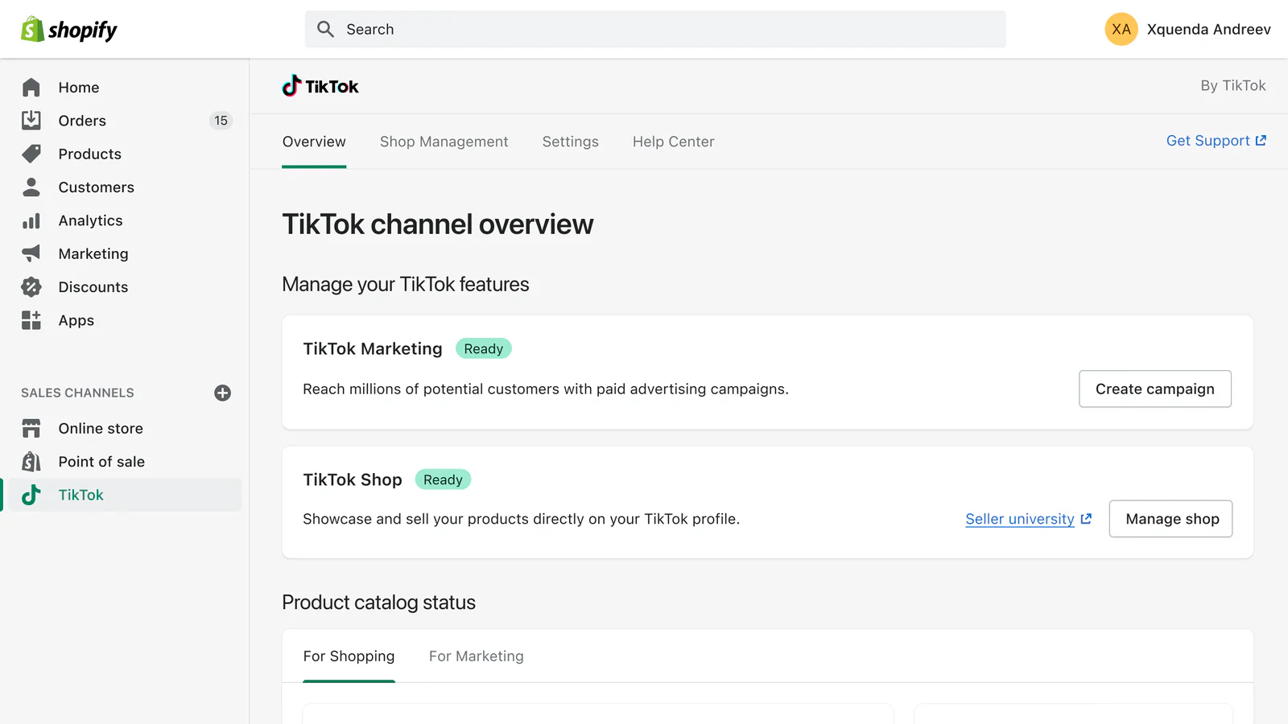Click the Manage shop button

coord(1170,519)
